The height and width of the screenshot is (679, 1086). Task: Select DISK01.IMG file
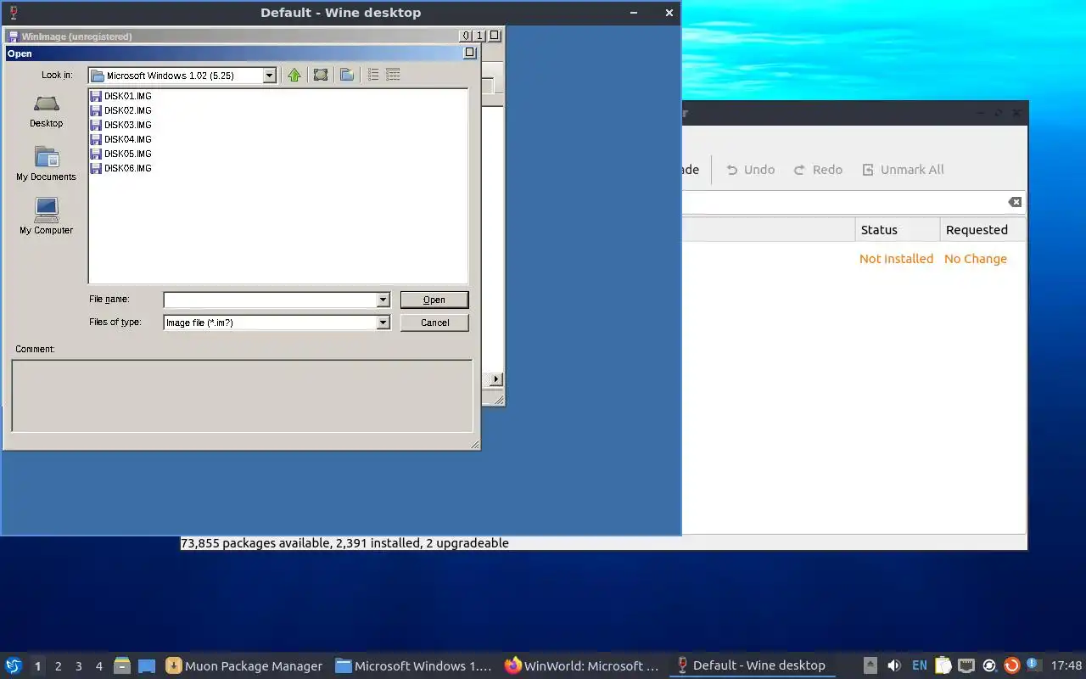pos(120,96)
